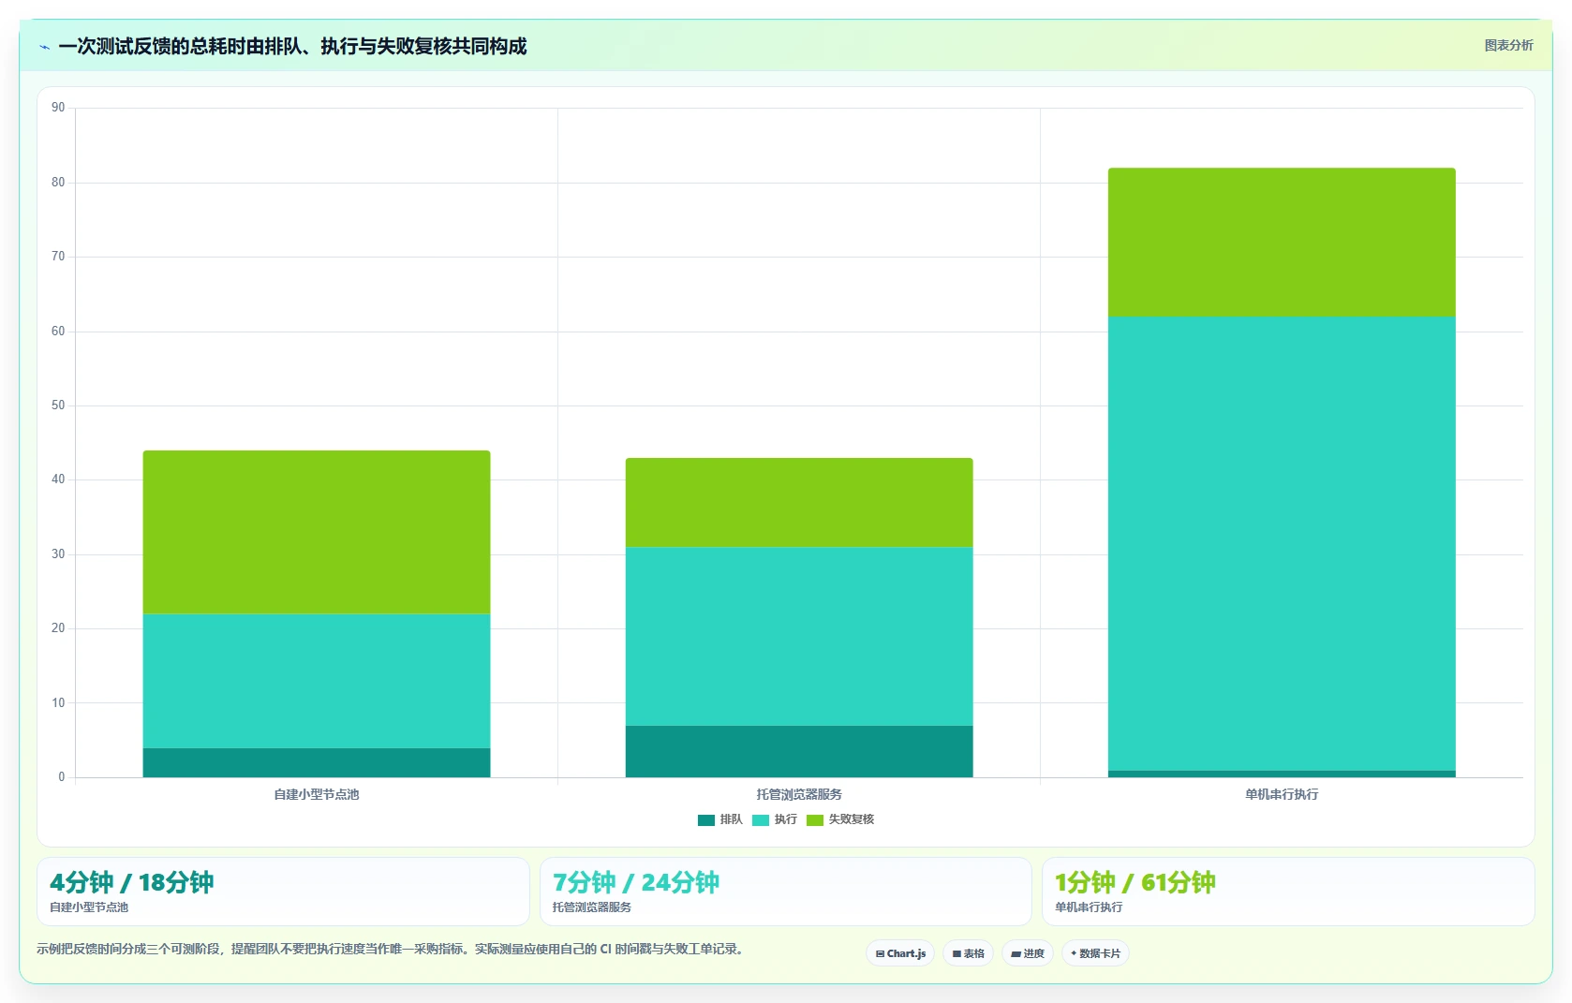Click the 单机串行执行 caption in stat card
1572x1003 pixels.
click(x=1089, y=907)
